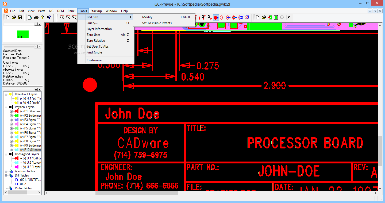385x203 pixels.
Task: Collapse the Selected Data panel with its arrow
Action: click(36, 47)
